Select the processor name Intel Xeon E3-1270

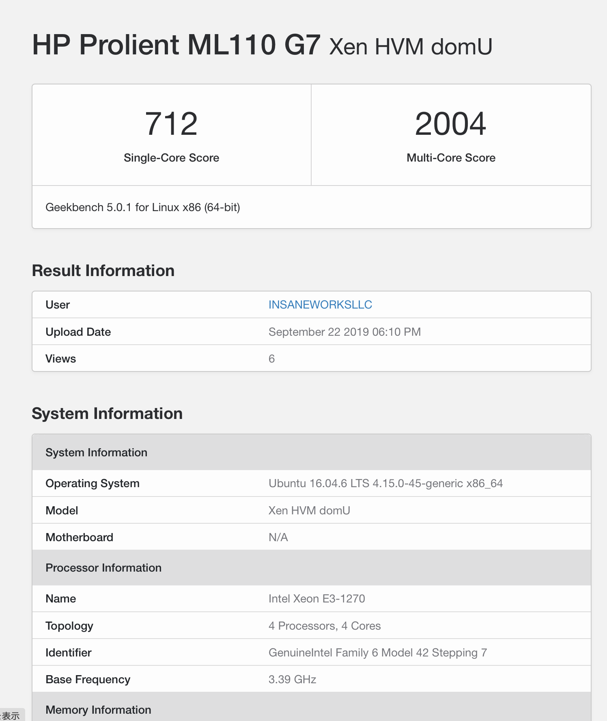point(317,598)
